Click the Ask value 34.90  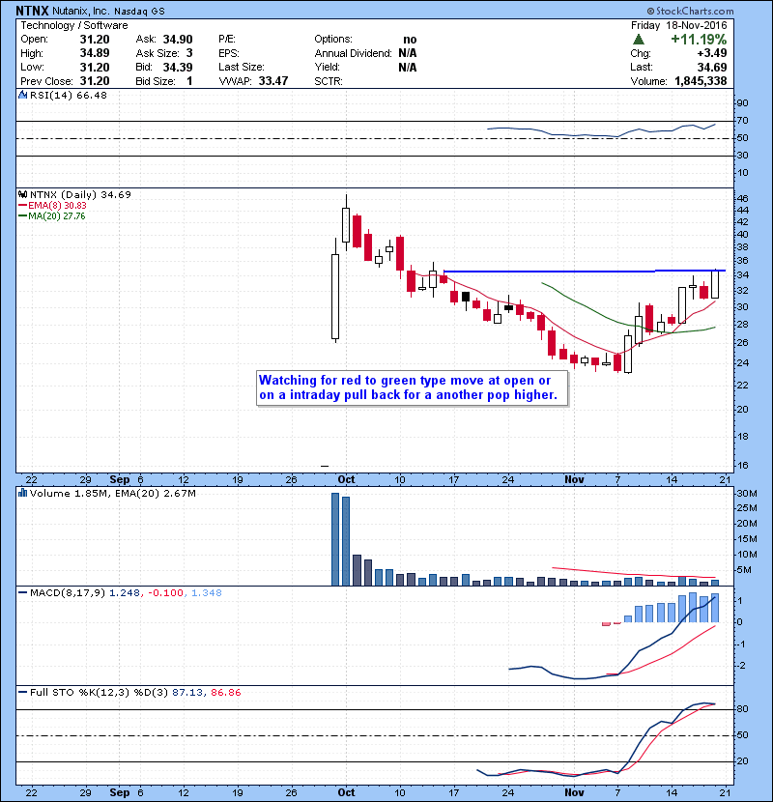pyautogui.click(x=178, y=40)
